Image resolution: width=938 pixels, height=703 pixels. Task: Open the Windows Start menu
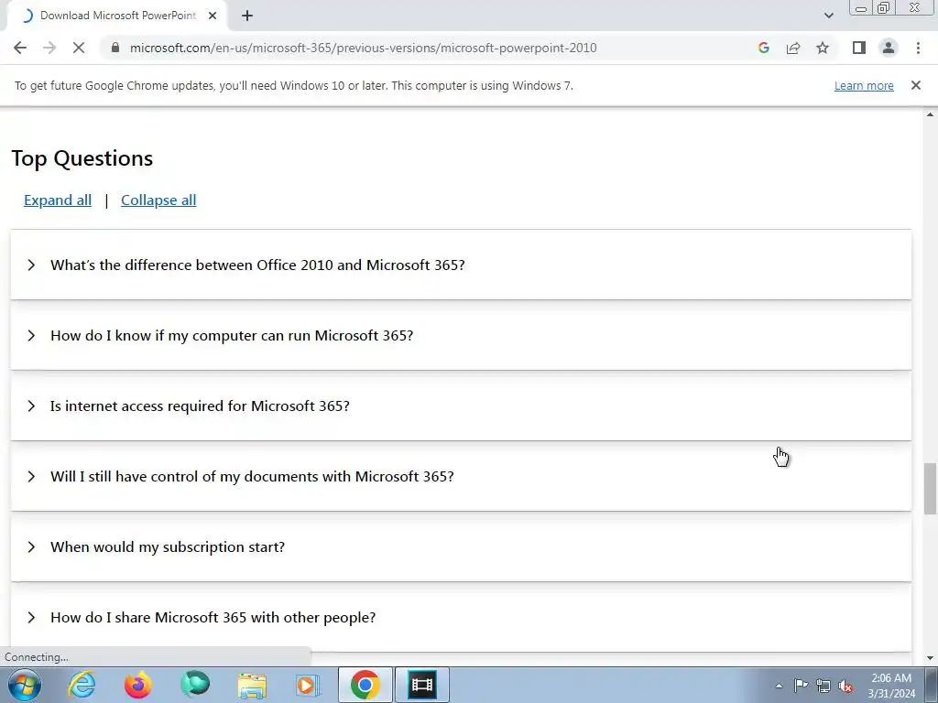(24, 685)
